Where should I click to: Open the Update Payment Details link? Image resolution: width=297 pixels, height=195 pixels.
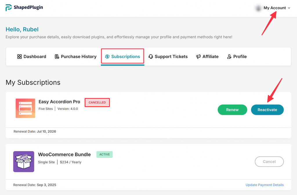pyautogui.click(x=265, y=185)
